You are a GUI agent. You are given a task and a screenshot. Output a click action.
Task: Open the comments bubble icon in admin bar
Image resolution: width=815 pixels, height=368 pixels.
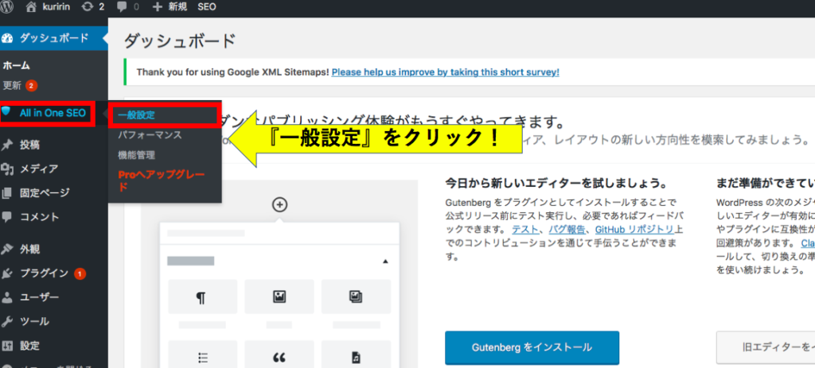[x=122, y=7]
